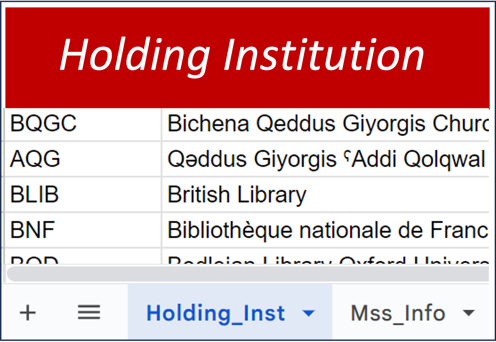The width and height of the screenshot is (496, 342).
Task: Click the empty area right of British Library
Action: tap(400, 194)
